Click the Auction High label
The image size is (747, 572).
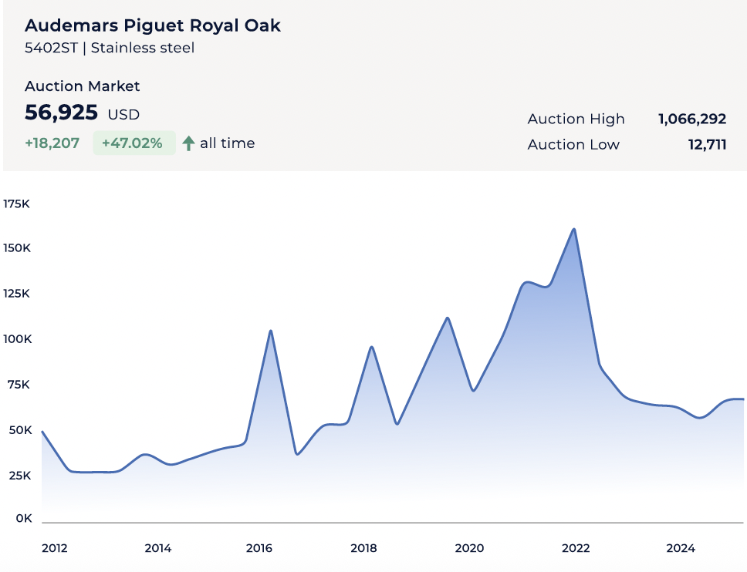576,119
